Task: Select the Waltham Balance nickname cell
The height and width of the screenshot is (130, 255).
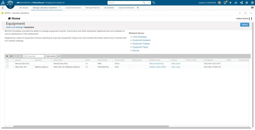Action: click(42, 67)
